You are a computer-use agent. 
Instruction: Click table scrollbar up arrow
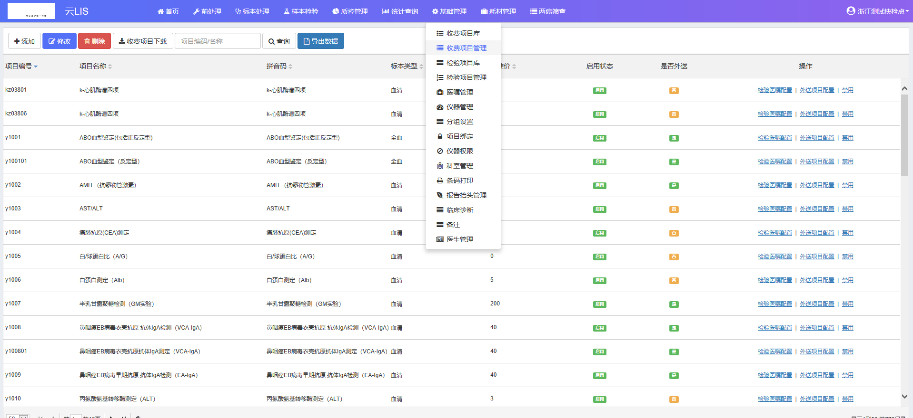pos(904,89)
